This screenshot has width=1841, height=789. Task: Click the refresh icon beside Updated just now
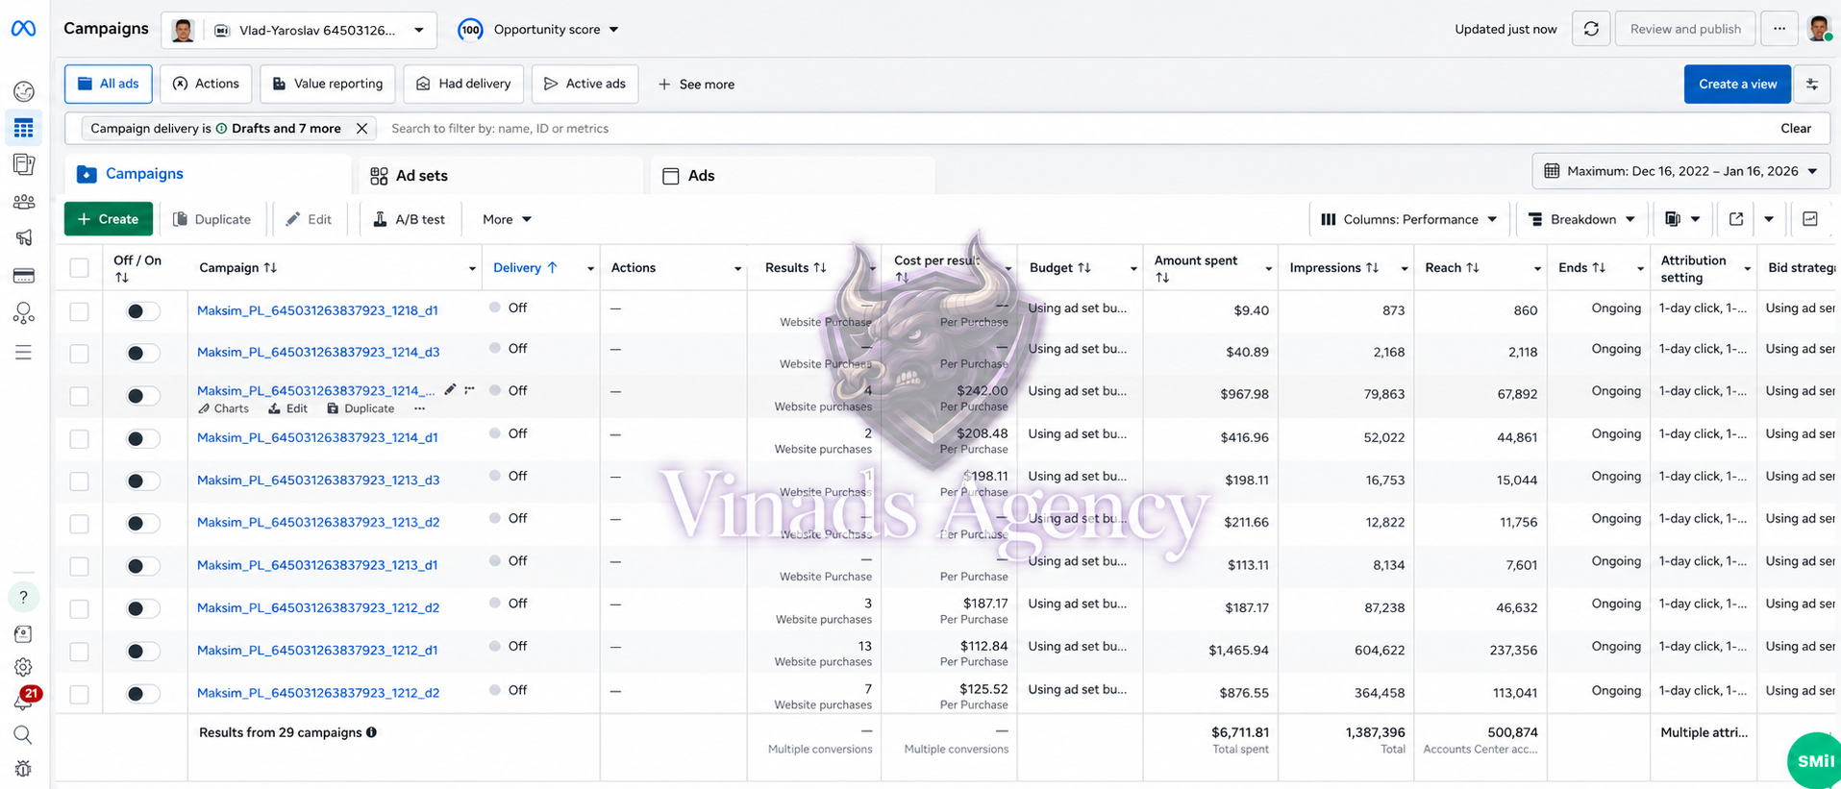coord(1591,29)
